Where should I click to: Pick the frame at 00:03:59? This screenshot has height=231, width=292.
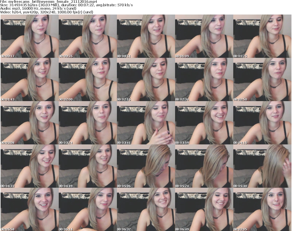(x=204, y=123)
